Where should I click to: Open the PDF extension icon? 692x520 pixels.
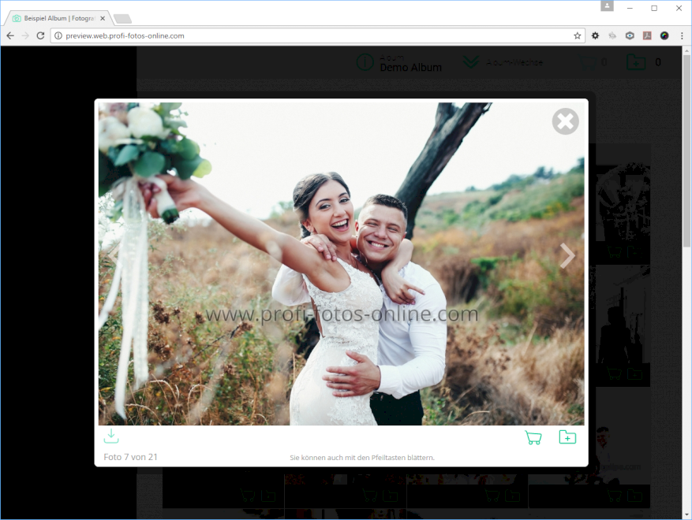pyautogui.click(x=647, y=35)
